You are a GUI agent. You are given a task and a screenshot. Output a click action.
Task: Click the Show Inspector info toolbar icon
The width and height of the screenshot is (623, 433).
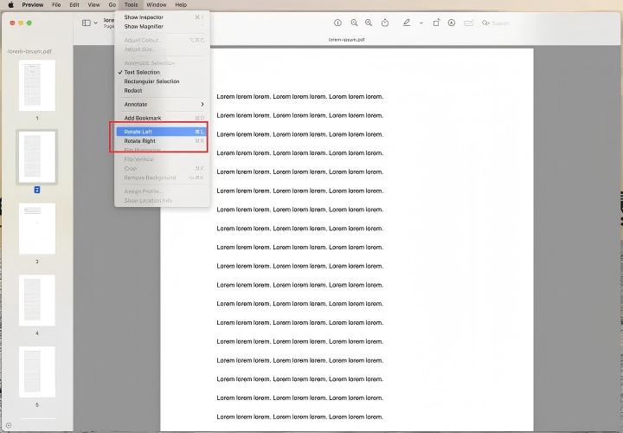click(337, 23)
